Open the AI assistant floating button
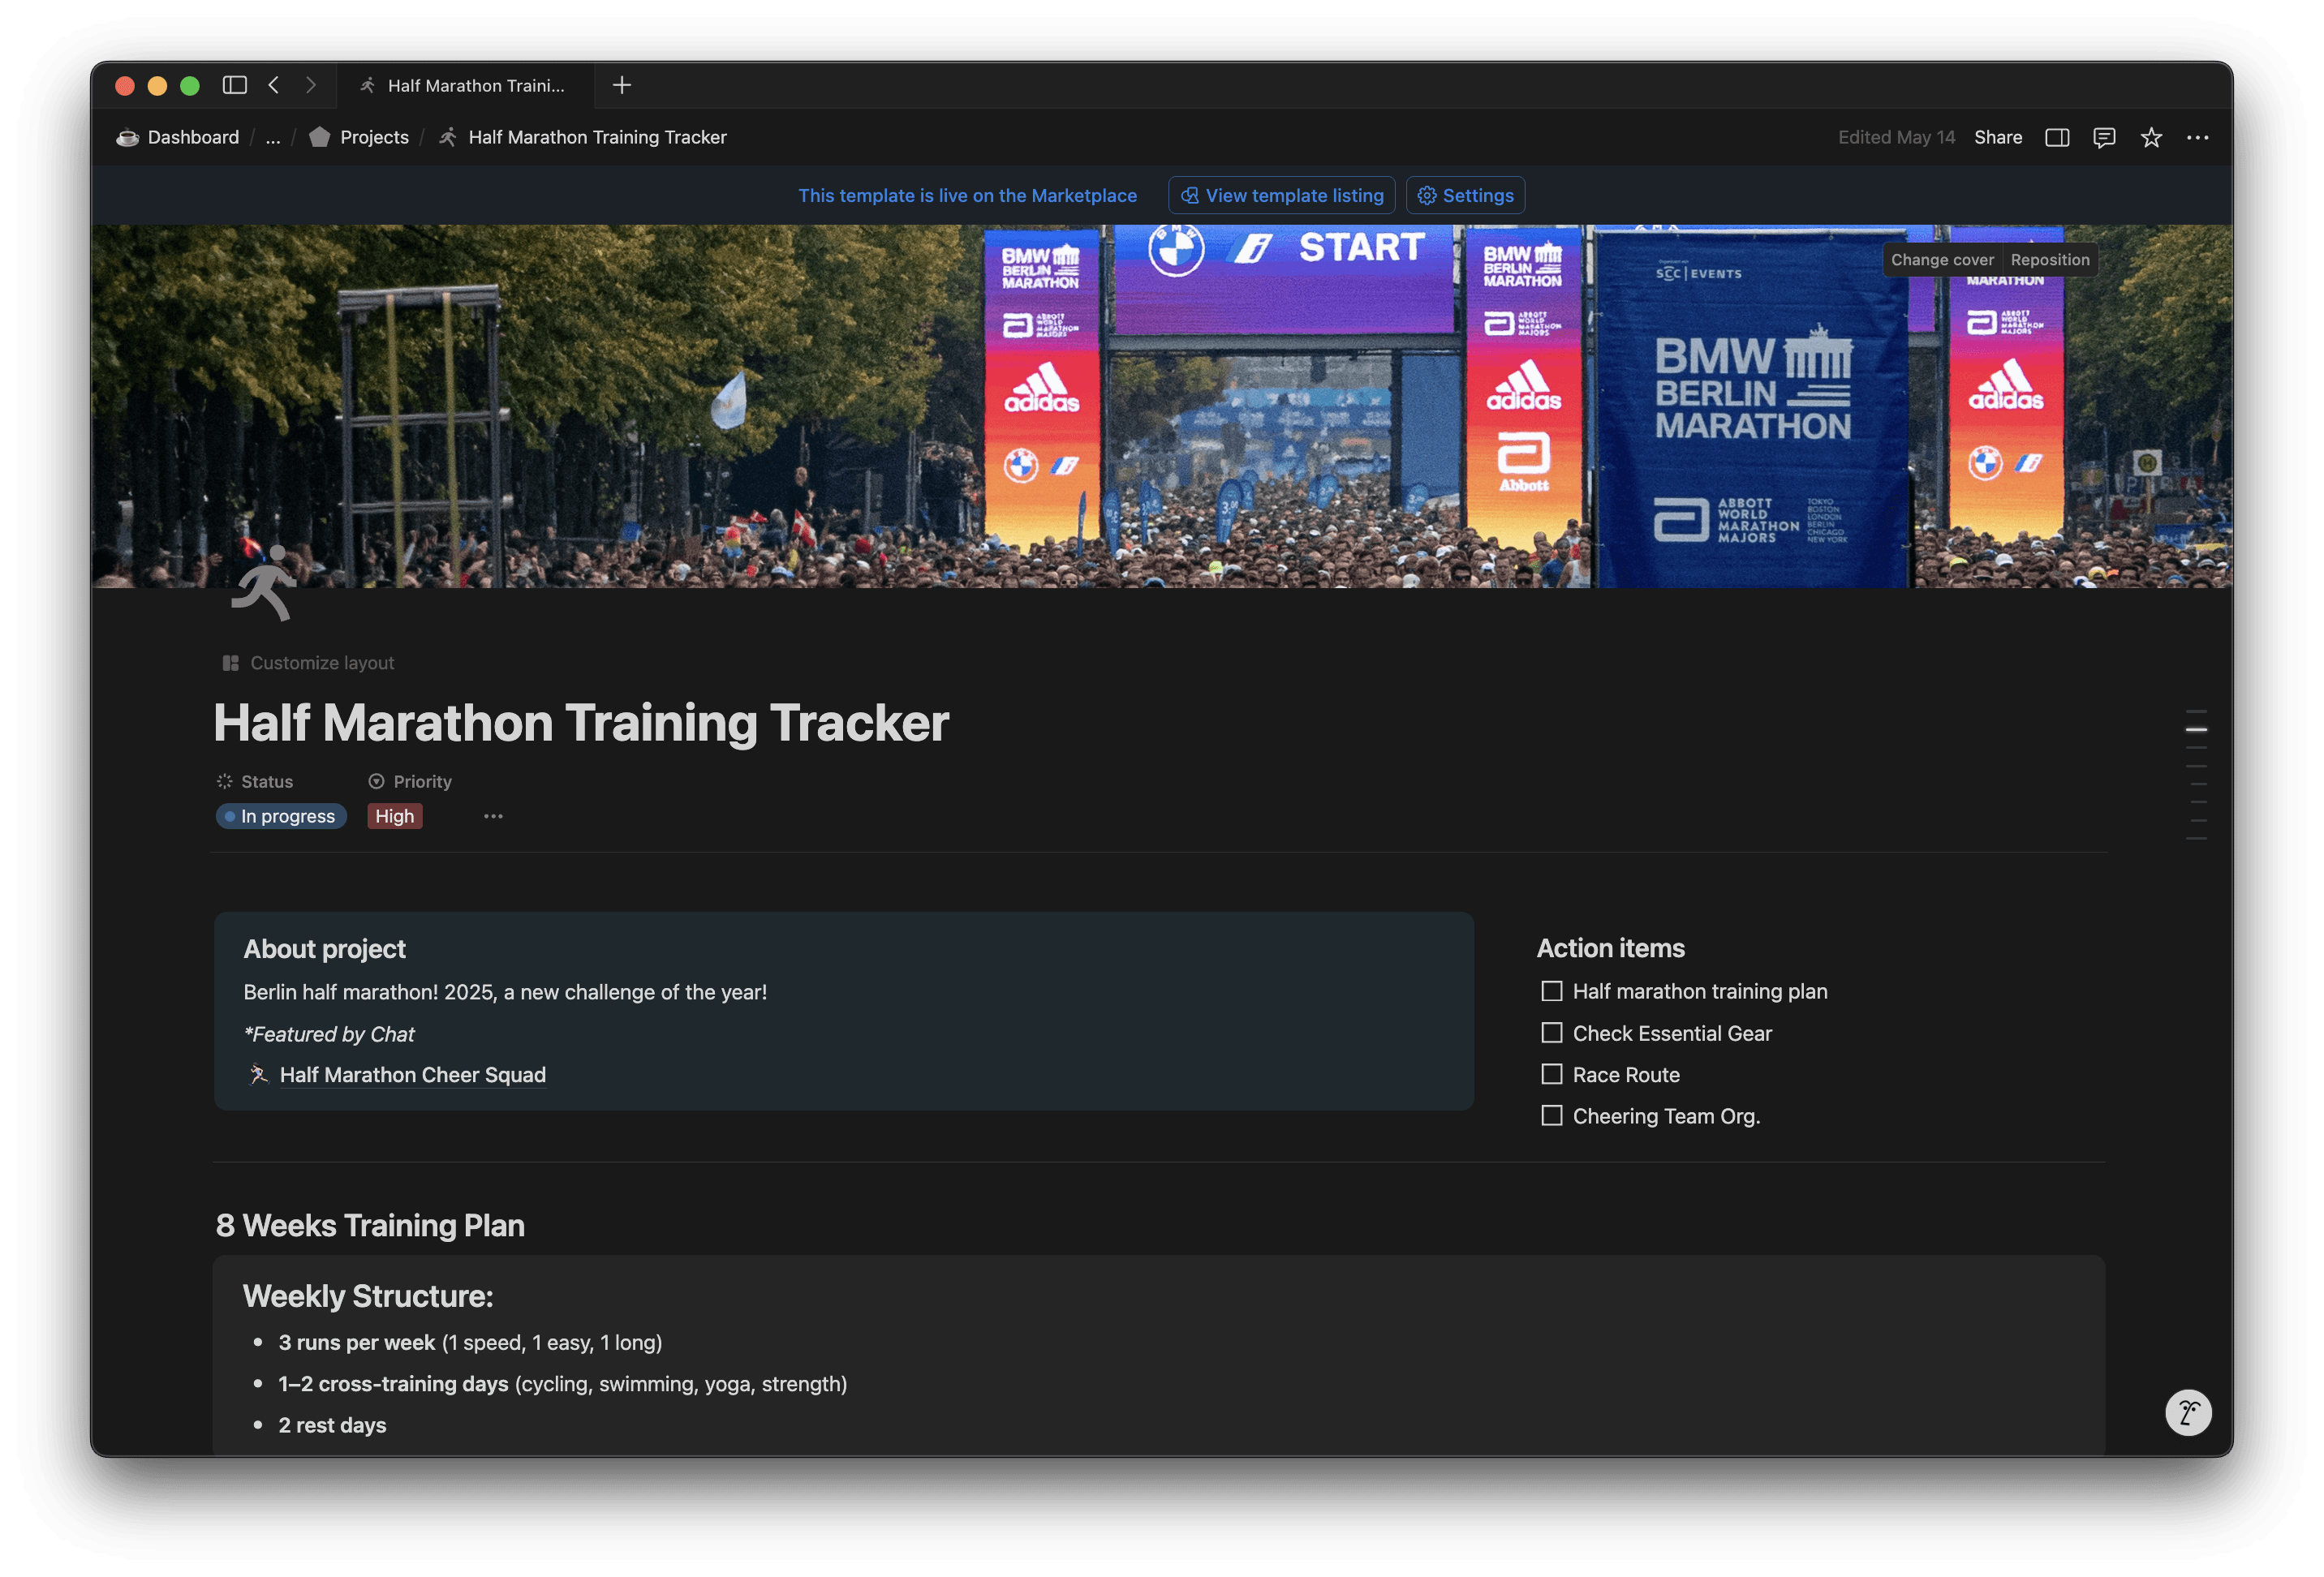The image size is (2324, 1577). (2188, 1412)
